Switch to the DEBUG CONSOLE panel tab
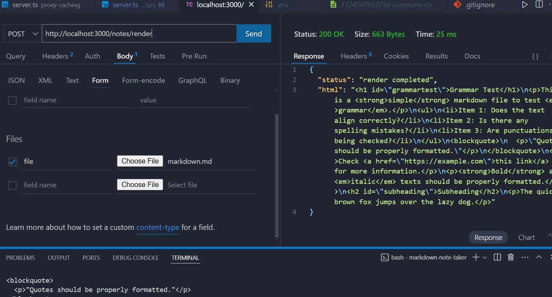This screenshot has height=297, width=552. [136, 258]
